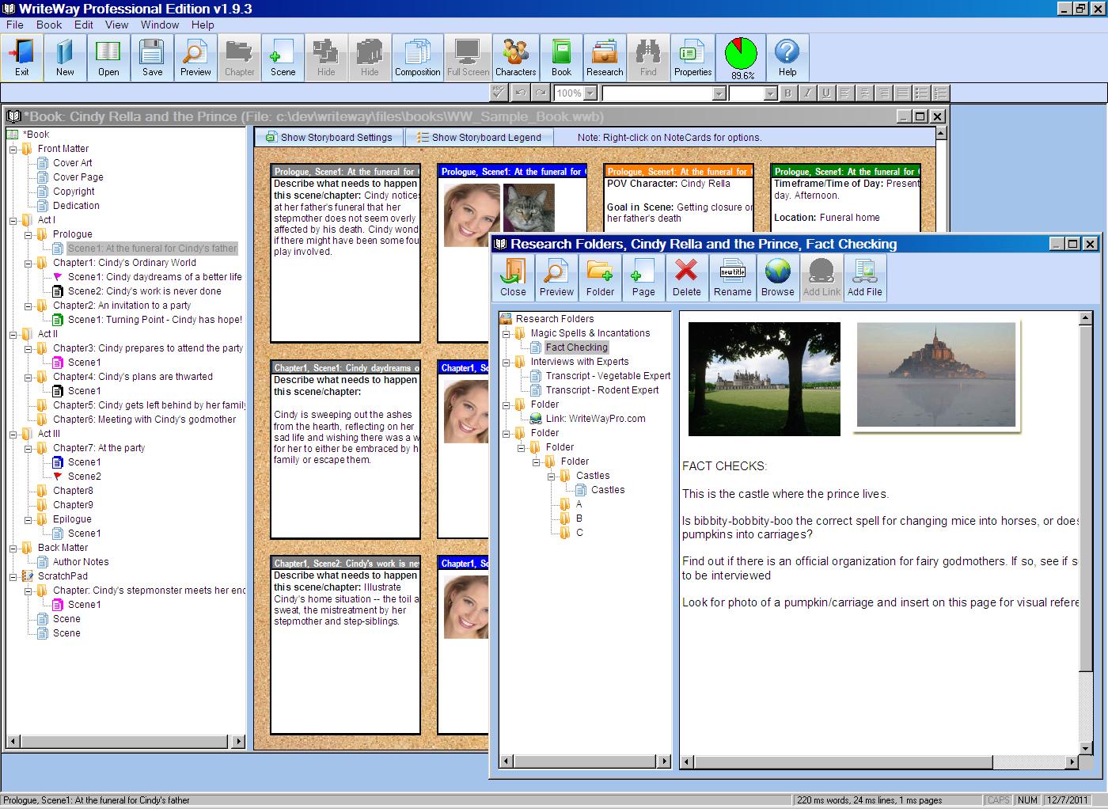Open the Book menu
The image size is (1108, 809).
(49, 25)
